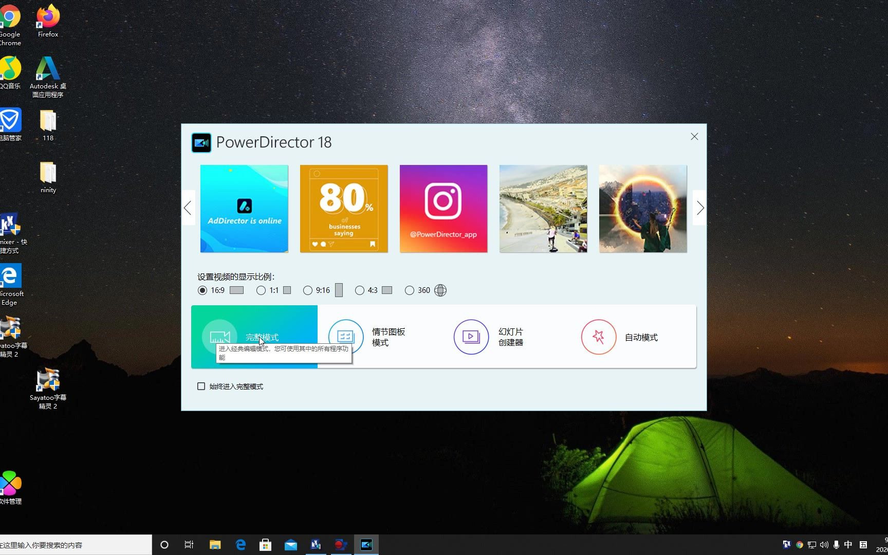The image size is (888, 555).
Task: Close the PowerDirector 18 launcher dialog
Action: click(694, 136)
